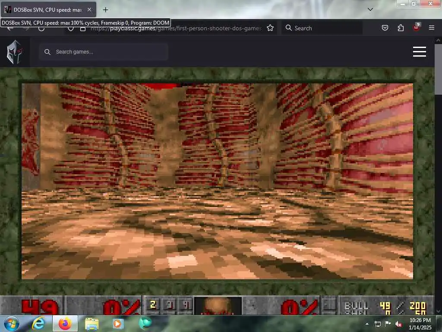Focus the Search games field
Image resolution: width=442 pixels, height=332 pixels.
pos(104,52)
